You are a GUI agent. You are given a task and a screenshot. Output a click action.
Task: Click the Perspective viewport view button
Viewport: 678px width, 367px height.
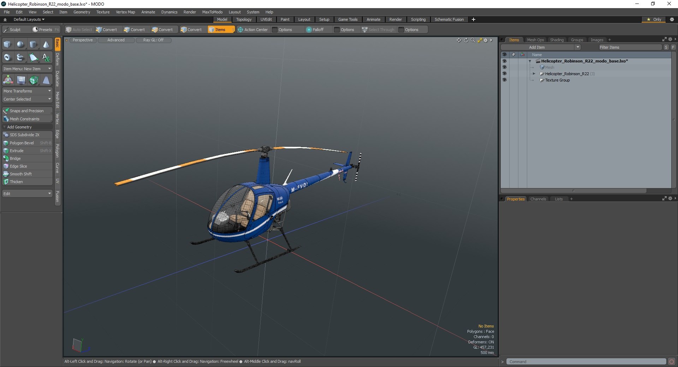tap(83, 40)
